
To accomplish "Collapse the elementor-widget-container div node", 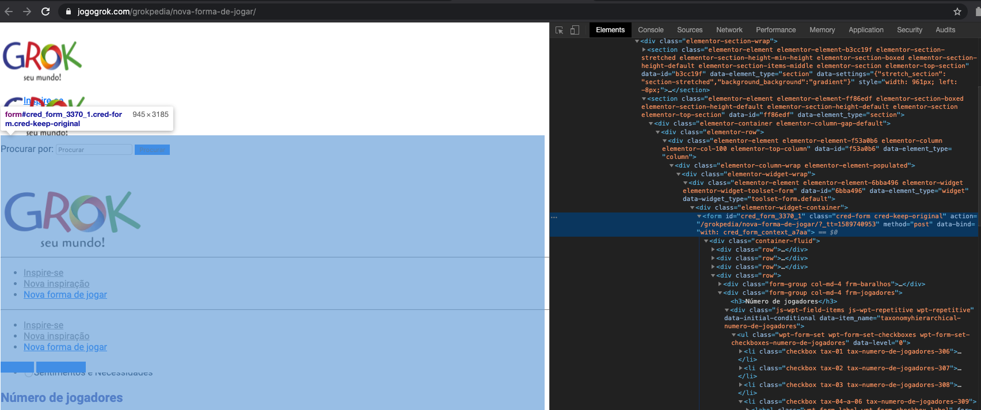I will tap(692, 208).
